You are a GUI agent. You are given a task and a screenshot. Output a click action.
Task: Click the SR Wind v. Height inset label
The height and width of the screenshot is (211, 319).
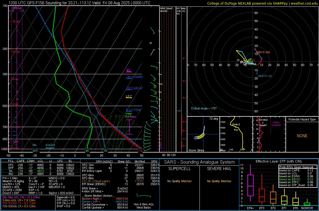(x=263, y=123)
